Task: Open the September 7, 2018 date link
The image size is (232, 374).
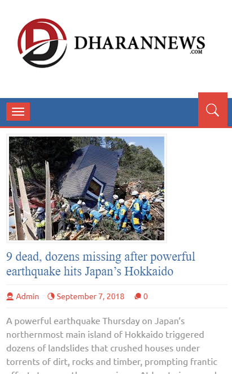Action: (x=90, y=296)
